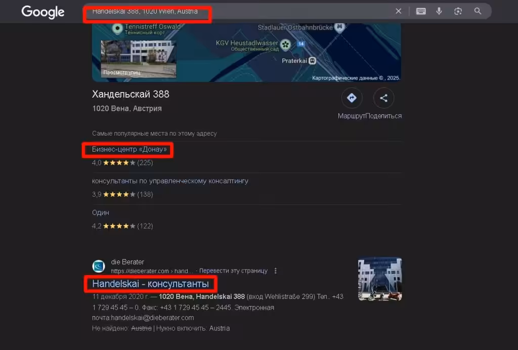This screenshot has height=350, width=518.
Task: Open the die Berater building thumbnail
Action: [380, 279]
